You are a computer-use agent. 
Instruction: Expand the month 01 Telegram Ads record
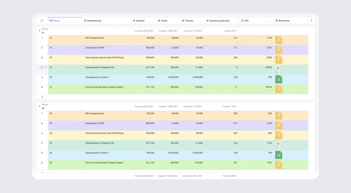(46, 67)
